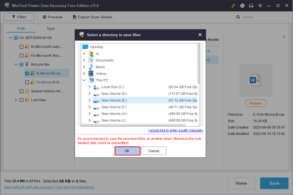Check the Lost Files checkbox

[21, 100]
